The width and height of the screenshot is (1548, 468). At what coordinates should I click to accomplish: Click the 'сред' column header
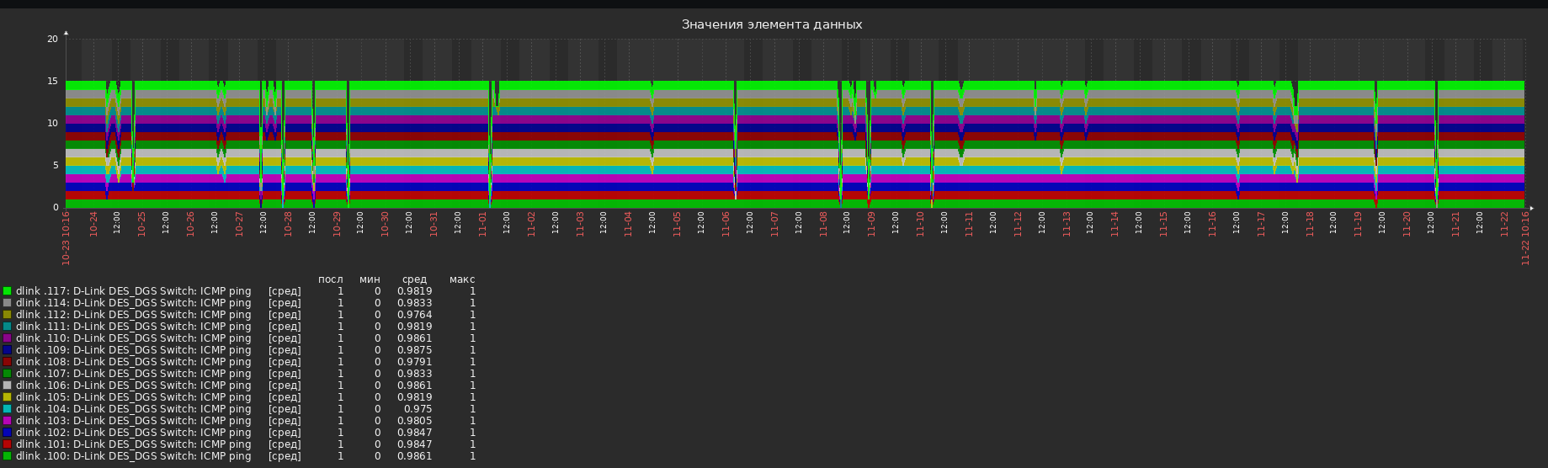[414, 280]
